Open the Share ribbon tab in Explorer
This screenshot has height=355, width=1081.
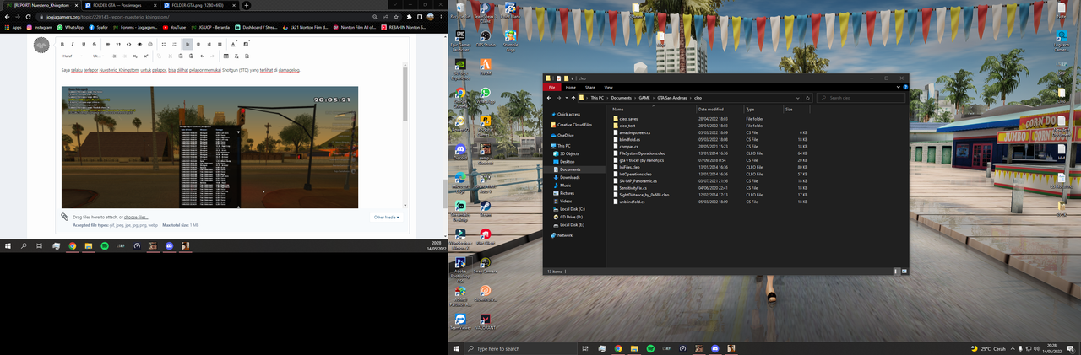[589, 87]
